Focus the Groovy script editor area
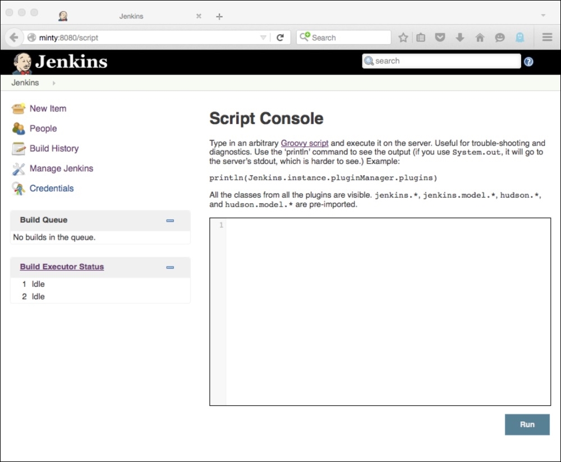The width and height of the screenshot is (561, 462). (x=380, y=312)
